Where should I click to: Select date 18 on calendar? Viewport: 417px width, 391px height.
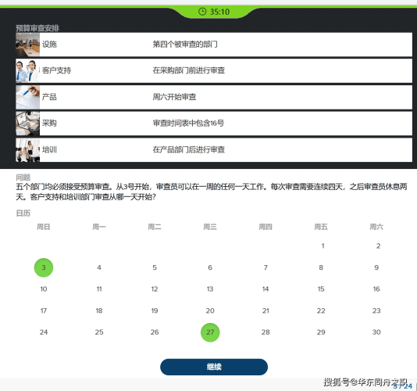(x=99, y=310)
